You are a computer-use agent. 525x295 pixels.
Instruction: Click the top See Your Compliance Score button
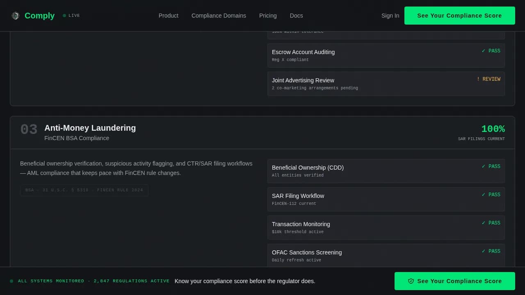(x=460, y=16)
